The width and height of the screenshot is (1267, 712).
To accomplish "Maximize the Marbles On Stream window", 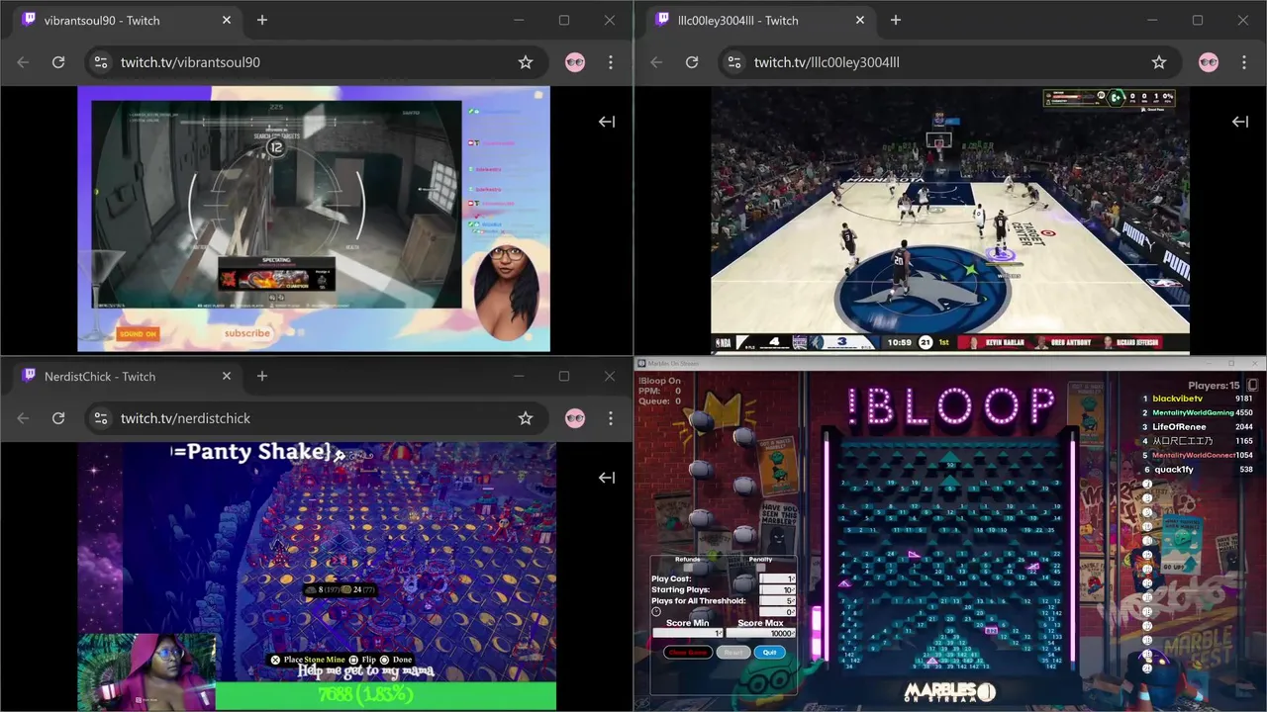I will [x=1230, y=363].
